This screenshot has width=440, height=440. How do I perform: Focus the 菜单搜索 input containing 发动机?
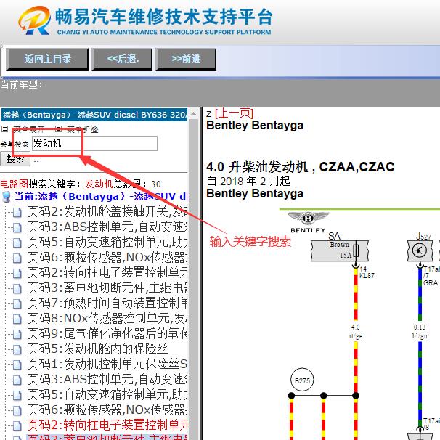coord(94,143)
